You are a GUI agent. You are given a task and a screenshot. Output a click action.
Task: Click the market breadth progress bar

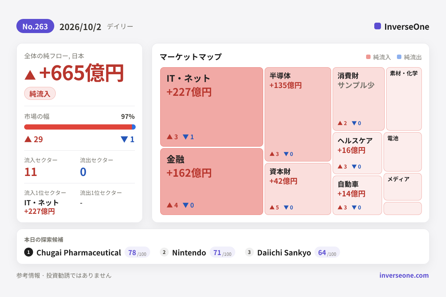click(x=80, y=127)
